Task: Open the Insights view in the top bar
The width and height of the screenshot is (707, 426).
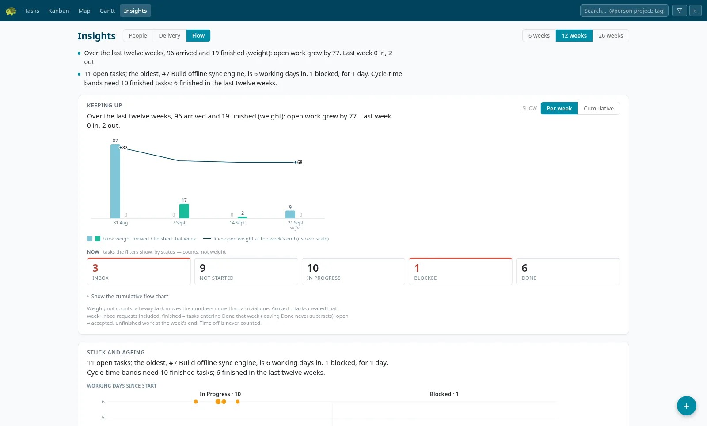Action: [x=135, y=11]
